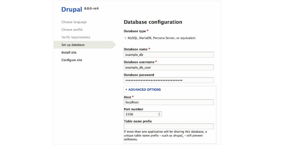Go to the Choose language step

(x=73, y=22)
